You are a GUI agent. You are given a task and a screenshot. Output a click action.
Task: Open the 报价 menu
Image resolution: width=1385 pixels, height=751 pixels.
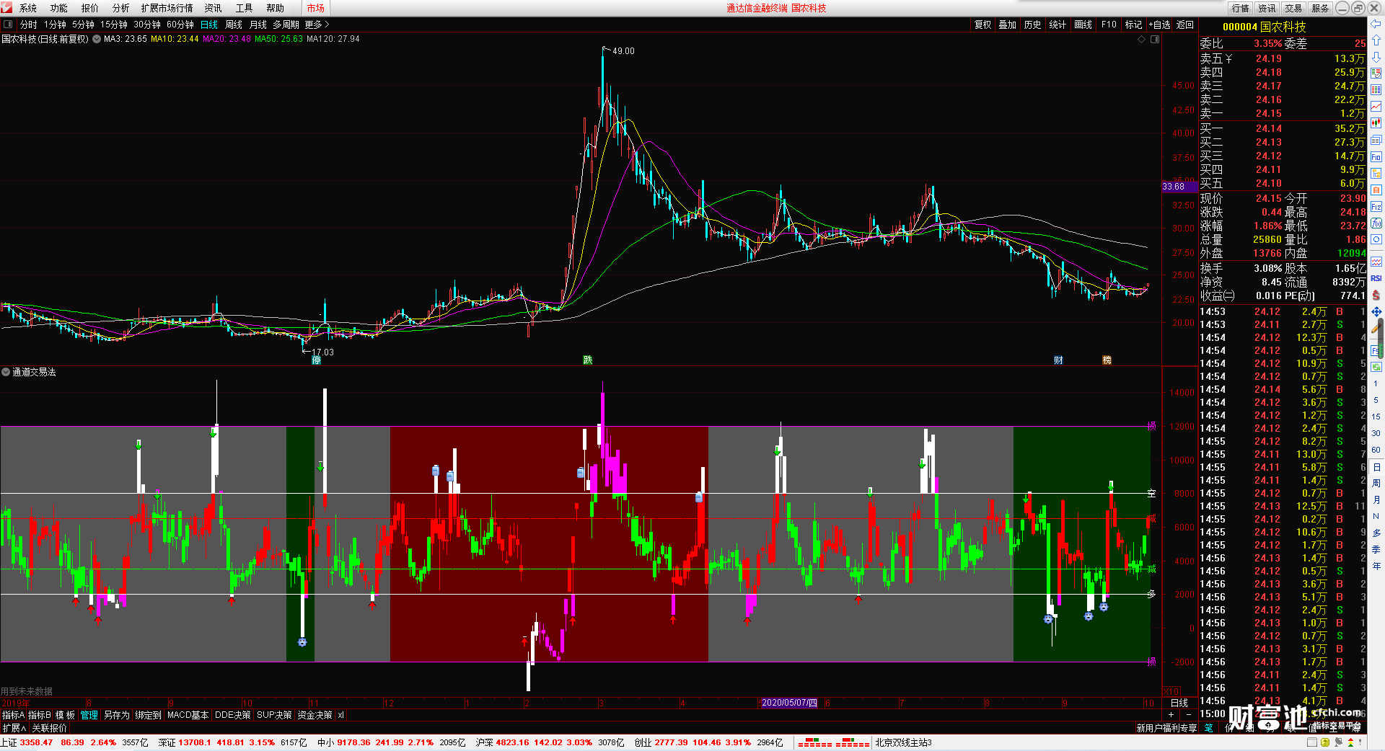[x=90, y=8]
